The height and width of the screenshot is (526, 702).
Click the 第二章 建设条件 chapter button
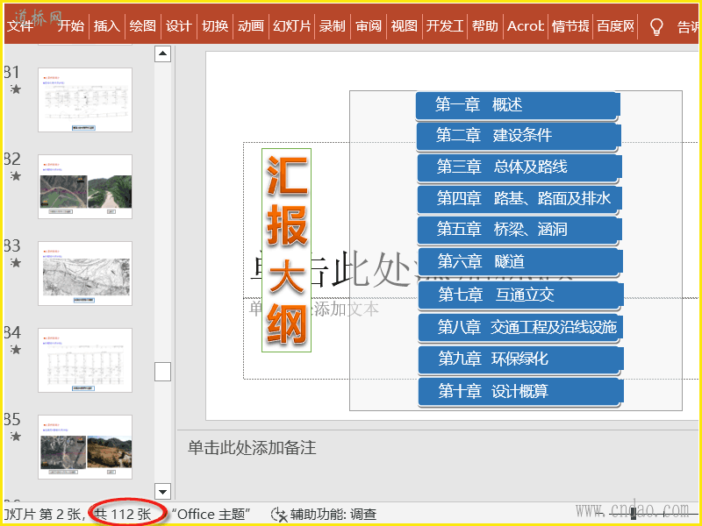[519, 136]
